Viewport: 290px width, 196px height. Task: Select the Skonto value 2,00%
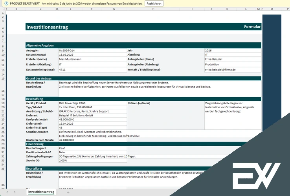93,160
